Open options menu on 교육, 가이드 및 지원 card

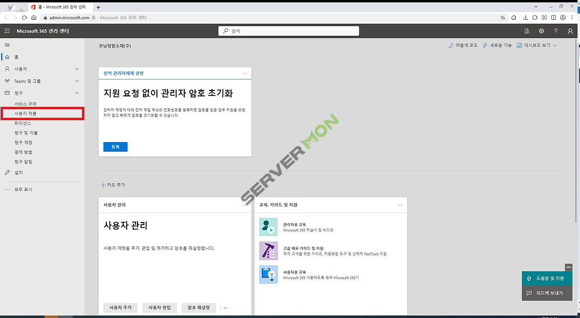400,205
